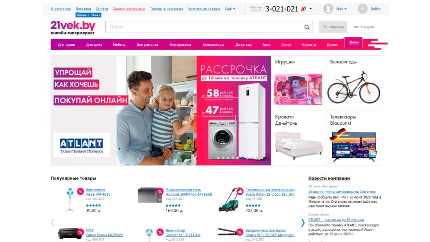Open Скидки, суперцены link
The height and width of the screenshot is (242, 430).
tap(129, 9)
